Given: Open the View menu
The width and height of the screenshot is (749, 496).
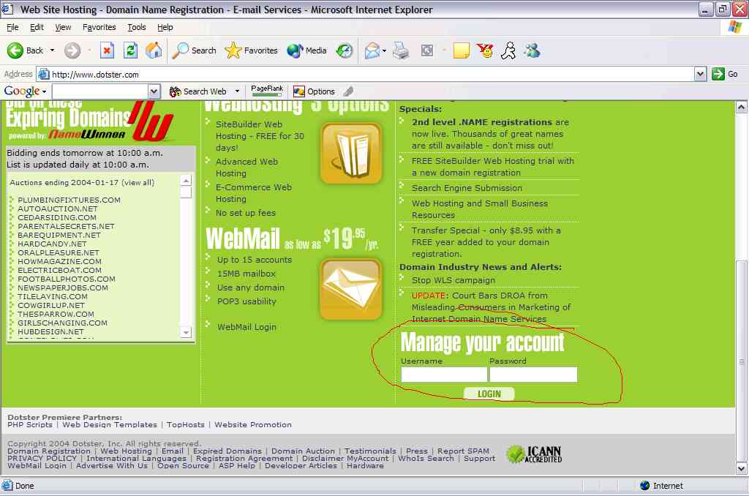Looking at the screenshot, I should click(63, 27).
